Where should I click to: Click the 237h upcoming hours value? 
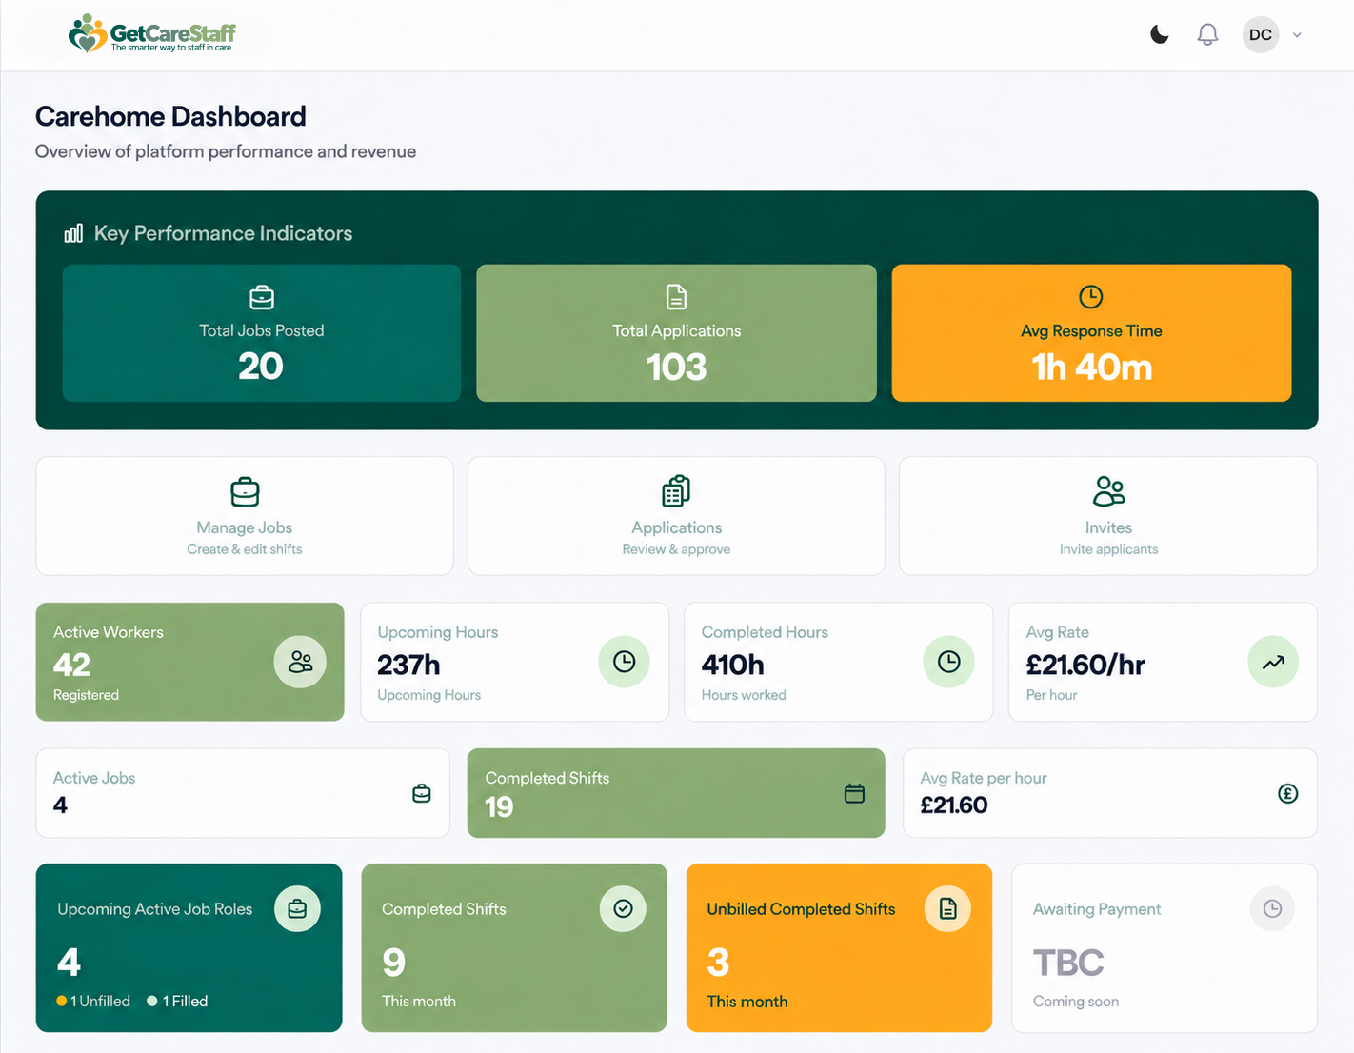(408, 664)
